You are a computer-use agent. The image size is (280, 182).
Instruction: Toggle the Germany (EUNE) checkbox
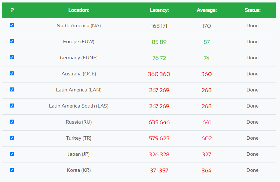coord(12,57)
